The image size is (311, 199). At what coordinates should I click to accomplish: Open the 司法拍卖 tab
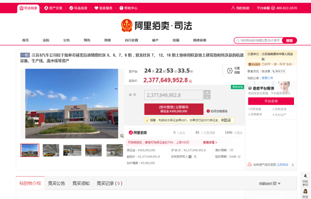pos(28,8)
